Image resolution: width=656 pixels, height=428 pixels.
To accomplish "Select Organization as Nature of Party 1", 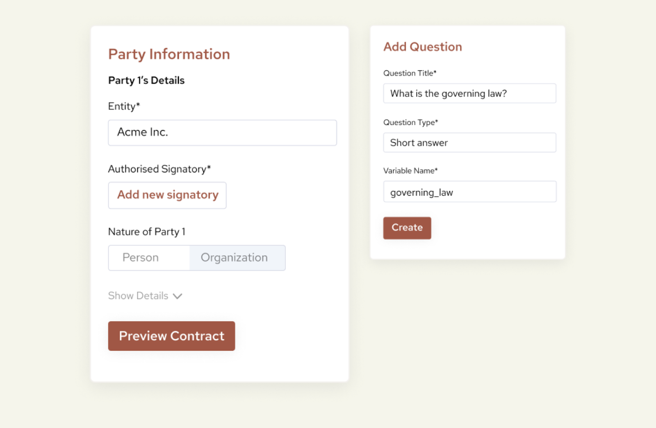I will (234, 258).
